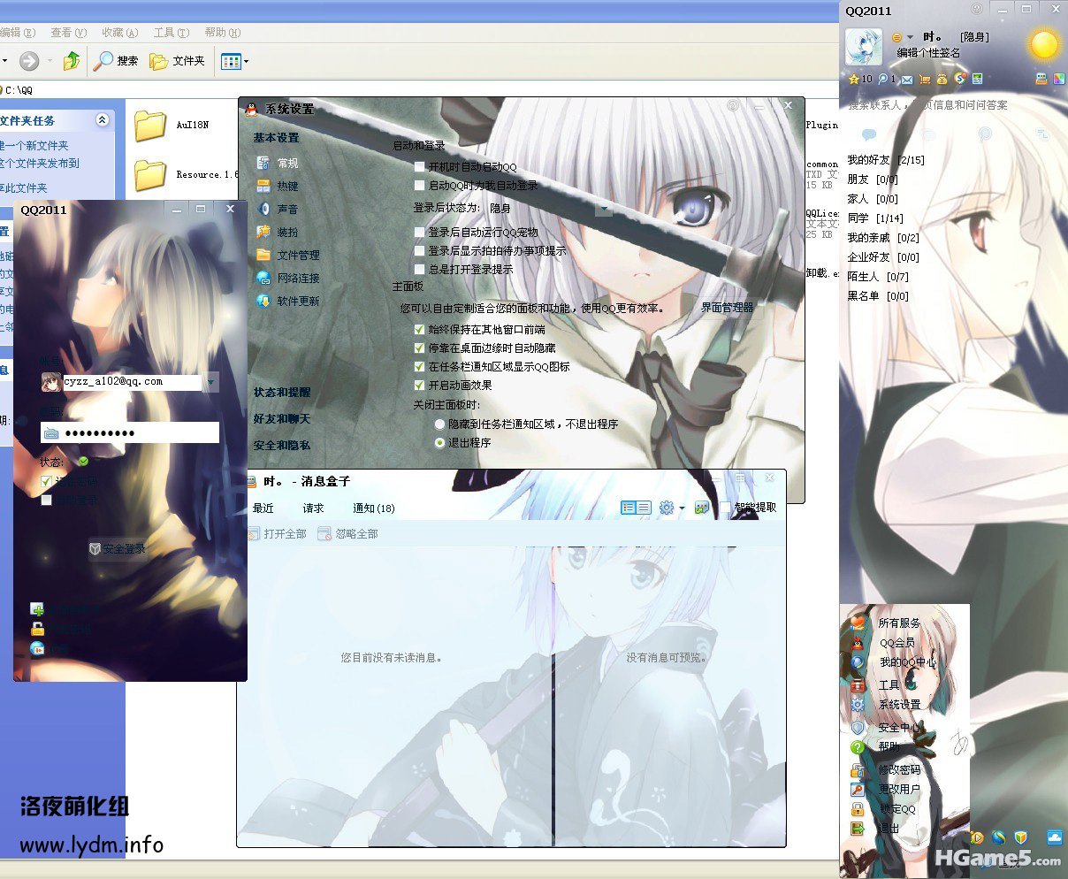The width and height of the screenshot is (1068, 879).
Task: Select 退出程序 radio button
Action: [439, 442]
